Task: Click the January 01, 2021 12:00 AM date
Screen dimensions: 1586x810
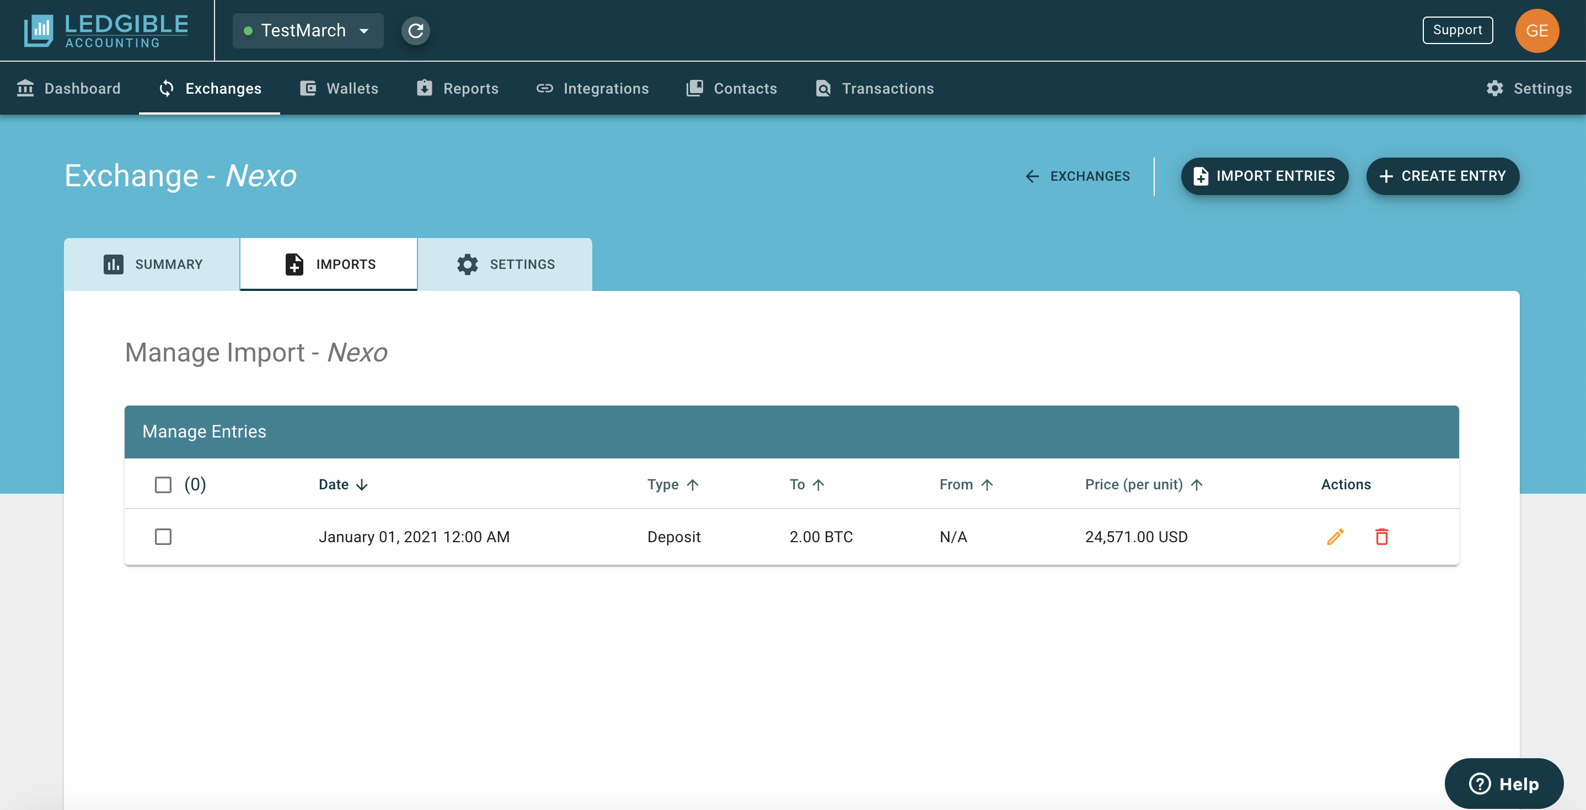Action: [x=414, y=537]
